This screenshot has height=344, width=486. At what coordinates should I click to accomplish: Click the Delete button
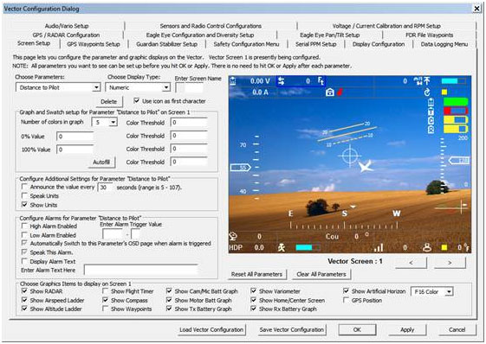coord(109,101)
